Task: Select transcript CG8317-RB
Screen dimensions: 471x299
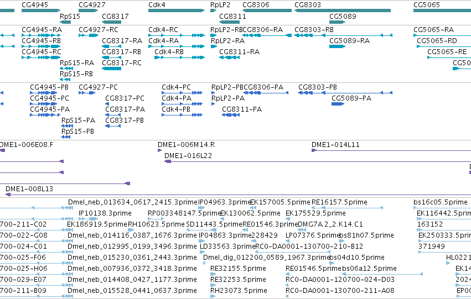Action: (111, 57)
